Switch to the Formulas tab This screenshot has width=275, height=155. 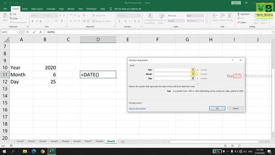[x=51, y=9]
